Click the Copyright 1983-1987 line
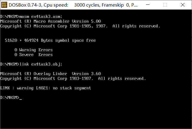The image size is (192, 129). [73, 78]
